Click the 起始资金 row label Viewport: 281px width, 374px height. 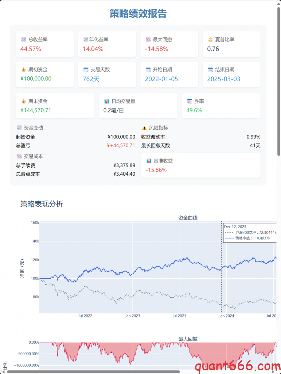(26, 137)
